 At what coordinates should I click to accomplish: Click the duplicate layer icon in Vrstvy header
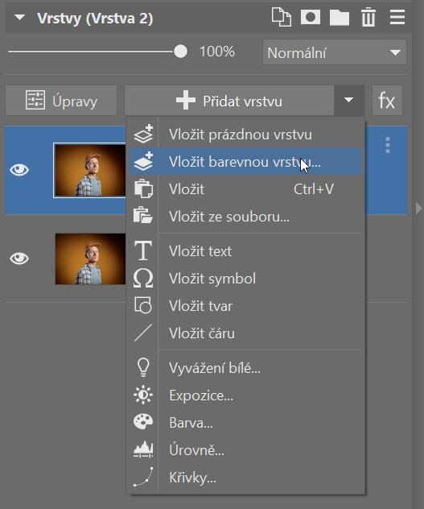click(282, 17)
